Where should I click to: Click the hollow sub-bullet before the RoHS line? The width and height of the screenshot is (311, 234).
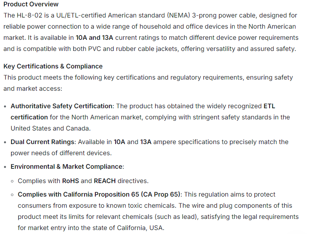pos(13,181)
